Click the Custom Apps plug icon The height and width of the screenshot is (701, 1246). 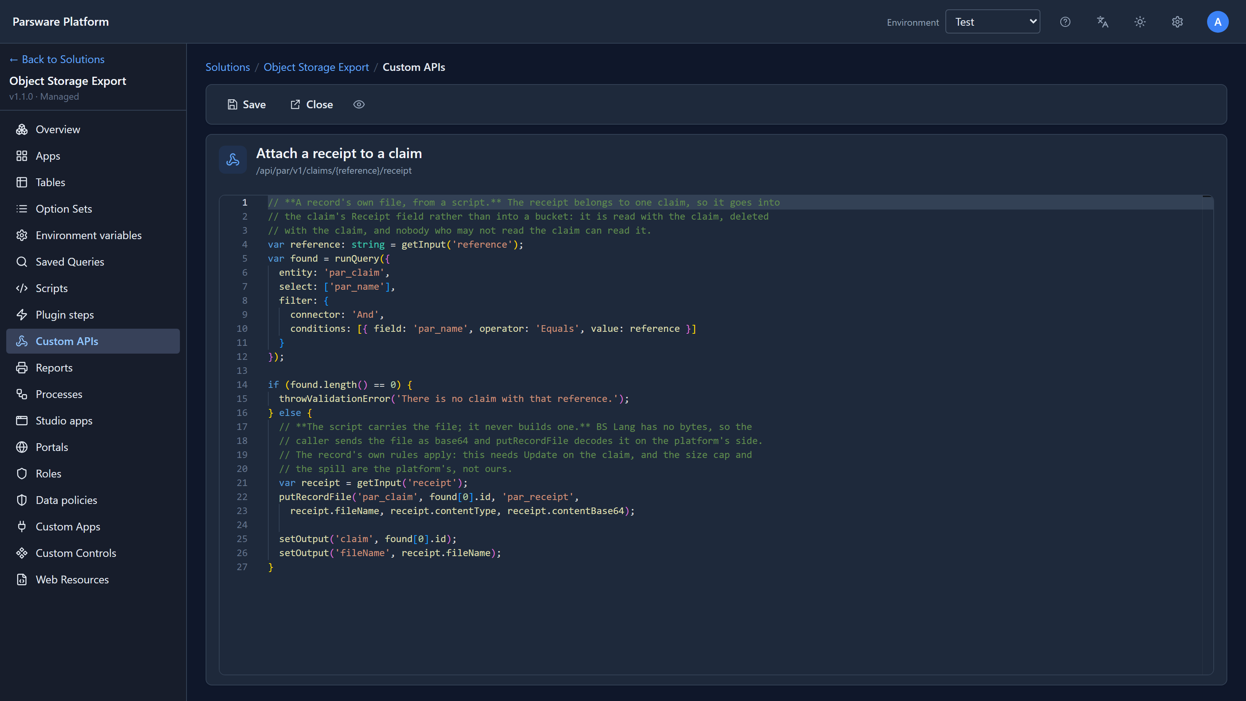pyautogui.click(x=22, y=527)
